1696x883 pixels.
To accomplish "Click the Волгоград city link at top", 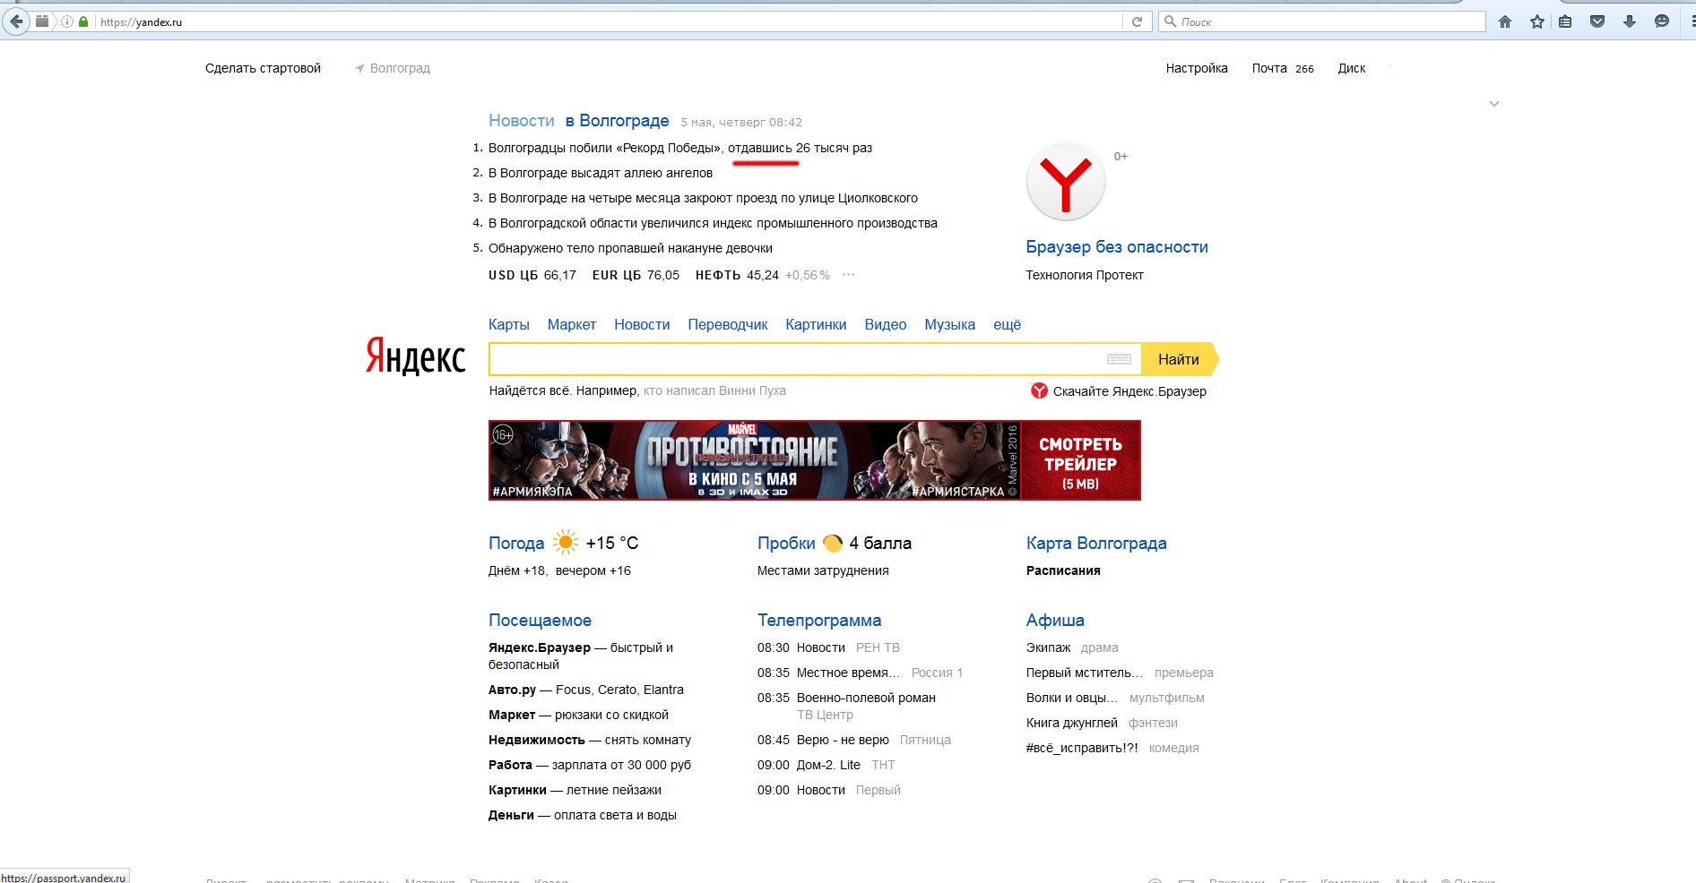I will (400, 68).
